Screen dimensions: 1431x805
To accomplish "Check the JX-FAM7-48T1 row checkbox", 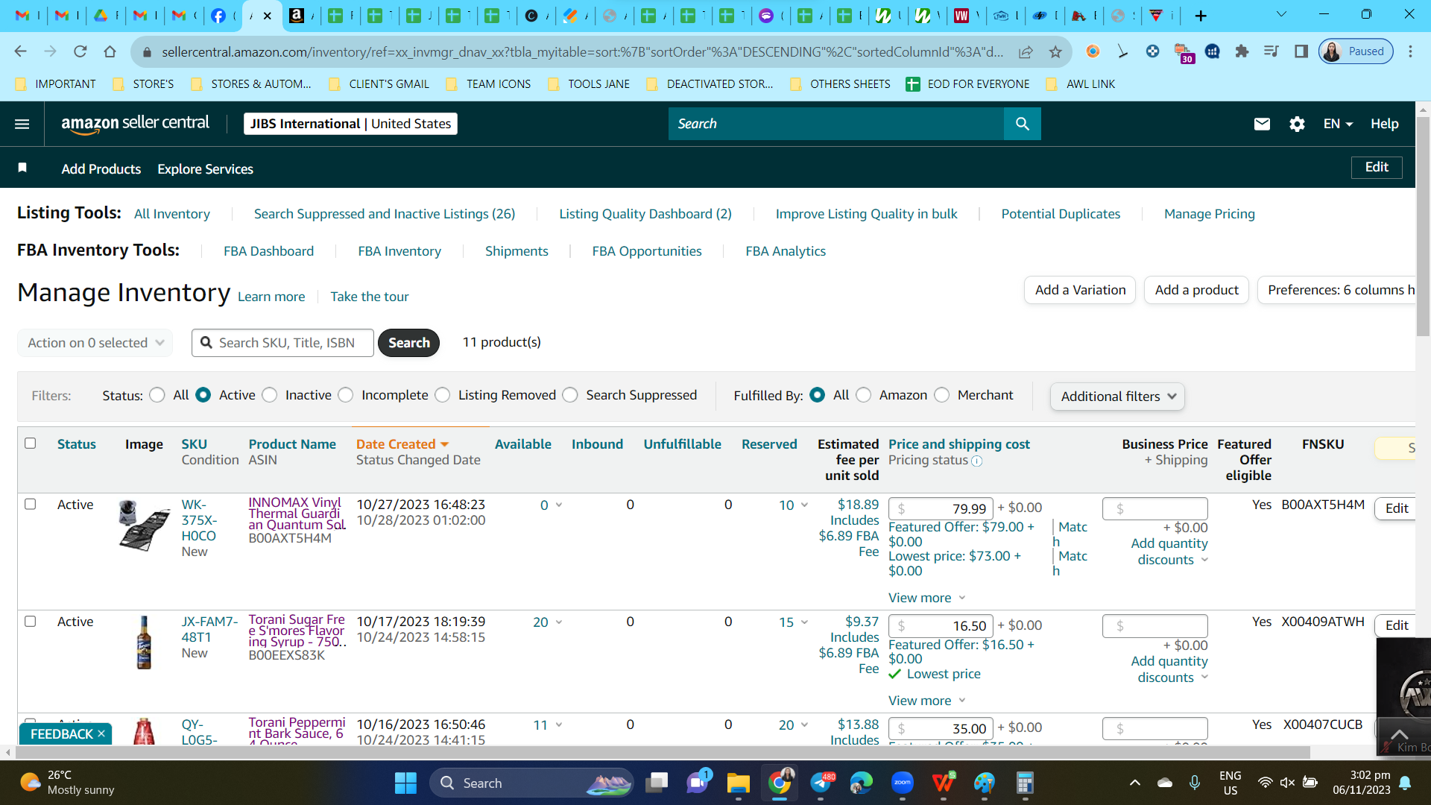I will click(x=30, y=621).
